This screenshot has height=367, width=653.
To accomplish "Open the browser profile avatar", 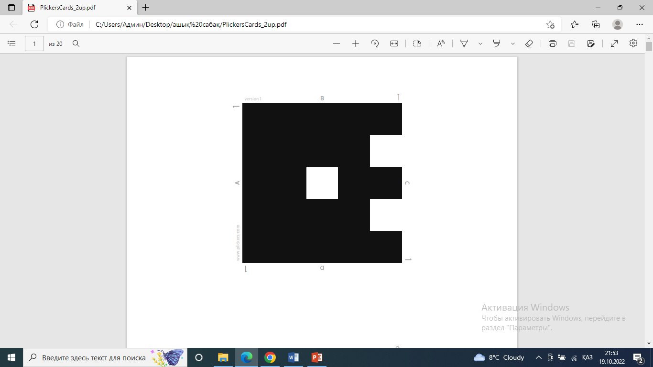I will pyautogui.click(x=618, y=24).
